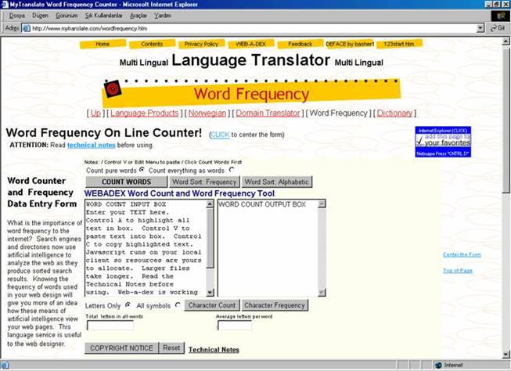Viewport: 511px width, 371px height.
Task: Follow the technical notes link in ATTENTION line
Action: click(92, 145)
